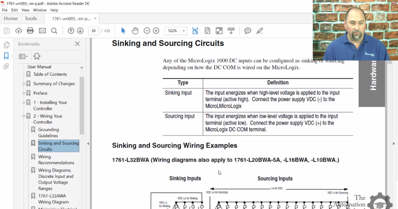Go to next page arrow icon
398x209 pixels.
pos(80,31)
